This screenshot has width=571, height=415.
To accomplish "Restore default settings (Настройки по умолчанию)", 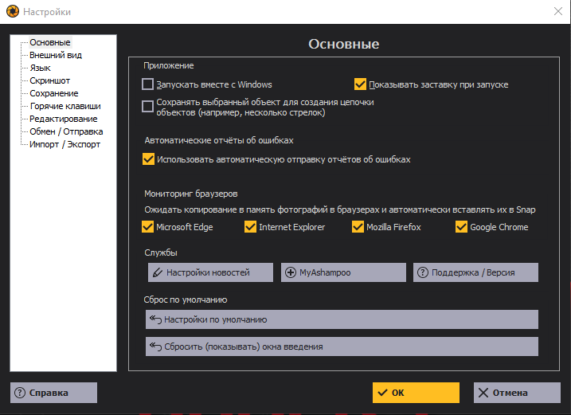I will tap(342, 319).
